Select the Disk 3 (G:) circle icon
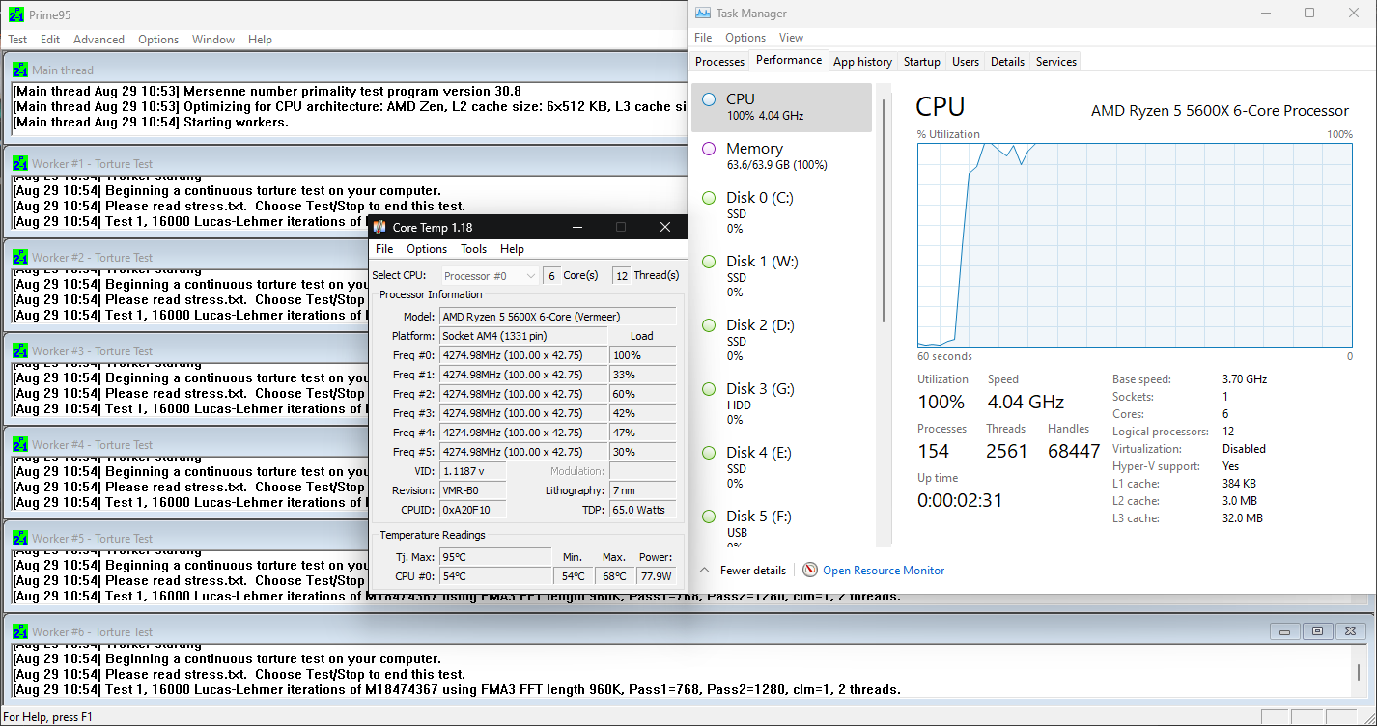Viewport: 1377px width, 726px height. (x=709, y=388)
